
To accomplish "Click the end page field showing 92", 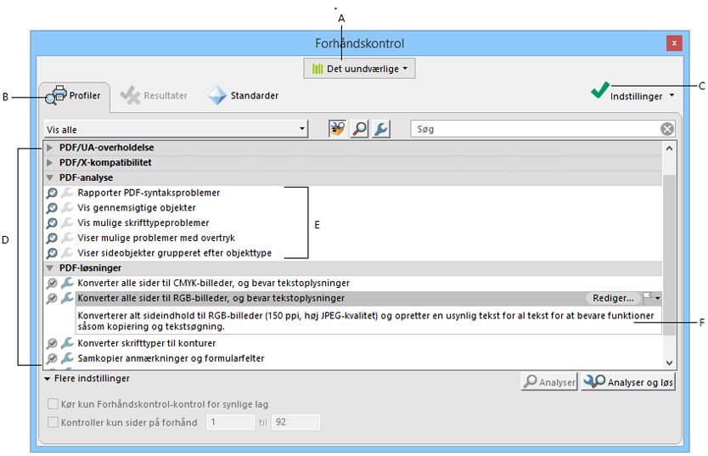I will click(x=295, y=422).
